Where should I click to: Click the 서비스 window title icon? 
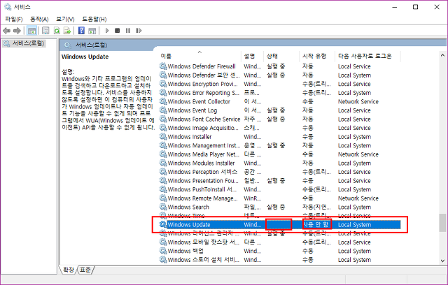[x=8, y=7]
